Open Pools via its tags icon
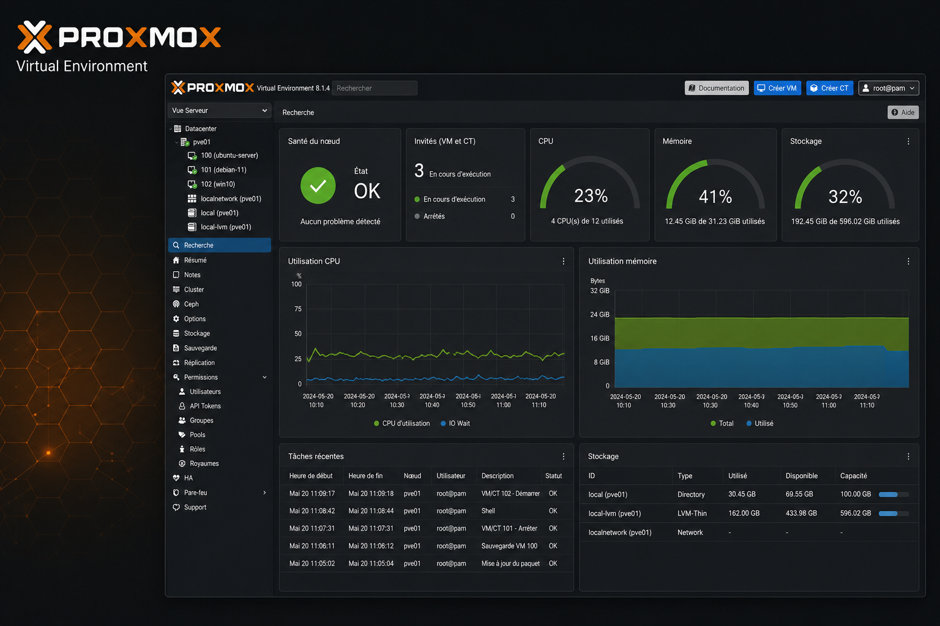The height and width of the screenshot is (626, 940). coord(182,435)
